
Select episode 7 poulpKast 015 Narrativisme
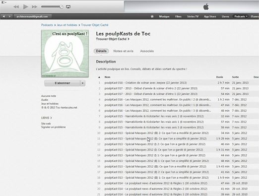tap(177, 116)
